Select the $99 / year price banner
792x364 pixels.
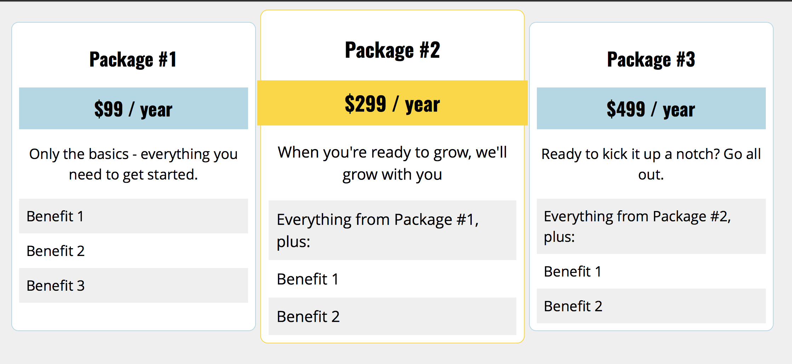(133, 109)
